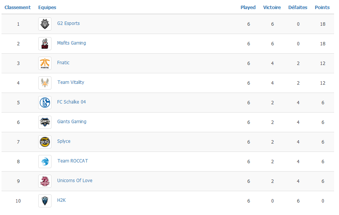
Task: Select the Giants Gaming logo
Action: point(45,122)
